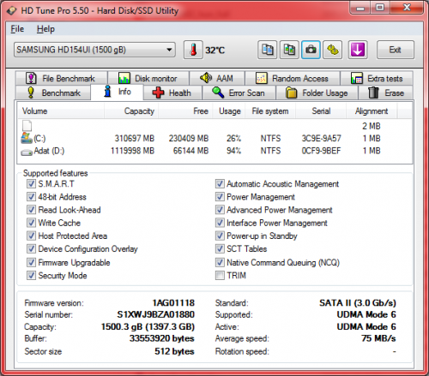Click serial number S1XWJ9BZA01880
The image size is (429, 376).
(156, 314)
